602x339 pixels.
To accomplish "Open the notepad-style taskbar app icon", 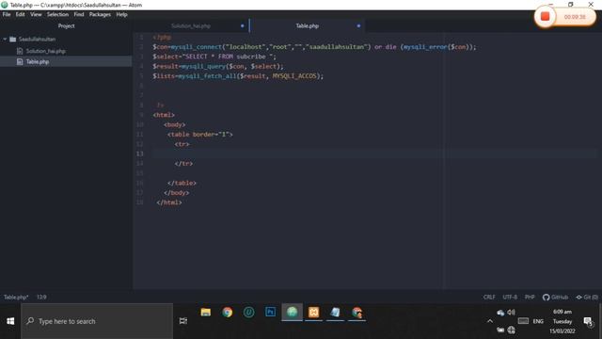I will [335, 312].
